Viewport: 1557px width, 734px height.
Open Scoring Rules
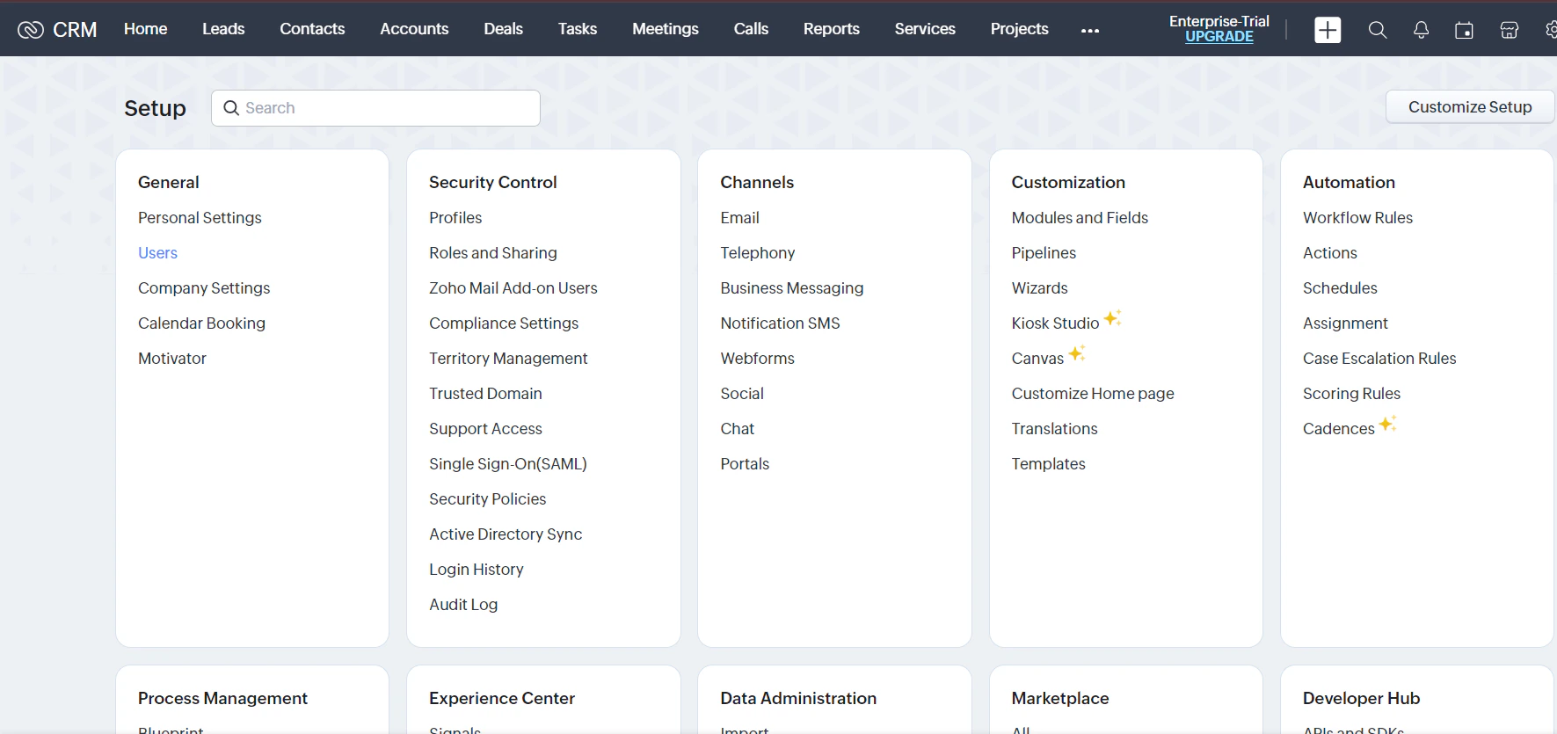click(1351, 394)
